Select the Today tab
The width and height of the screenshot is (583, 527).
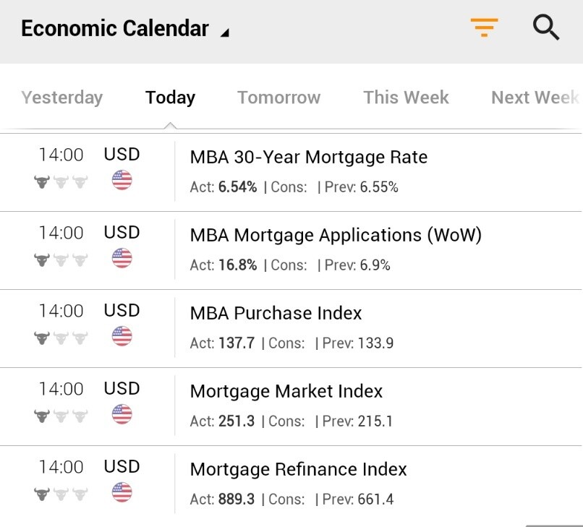[170, 98]
